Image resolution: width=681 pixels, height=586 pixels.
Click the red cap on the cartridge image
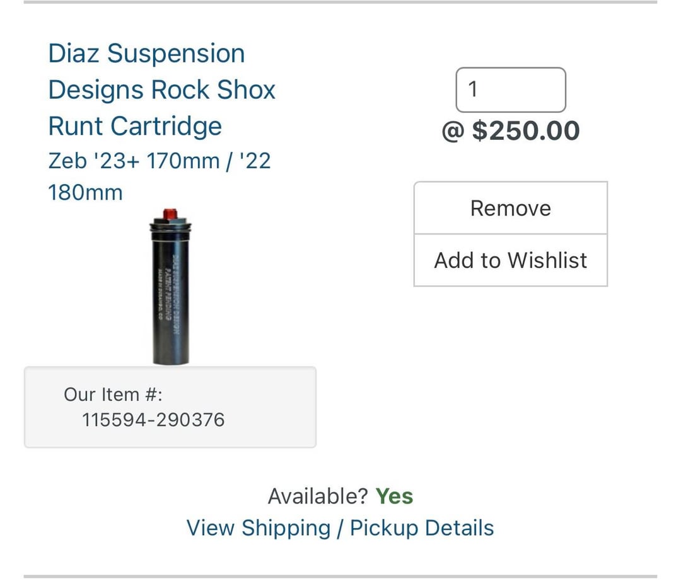[x=169, y=214]
